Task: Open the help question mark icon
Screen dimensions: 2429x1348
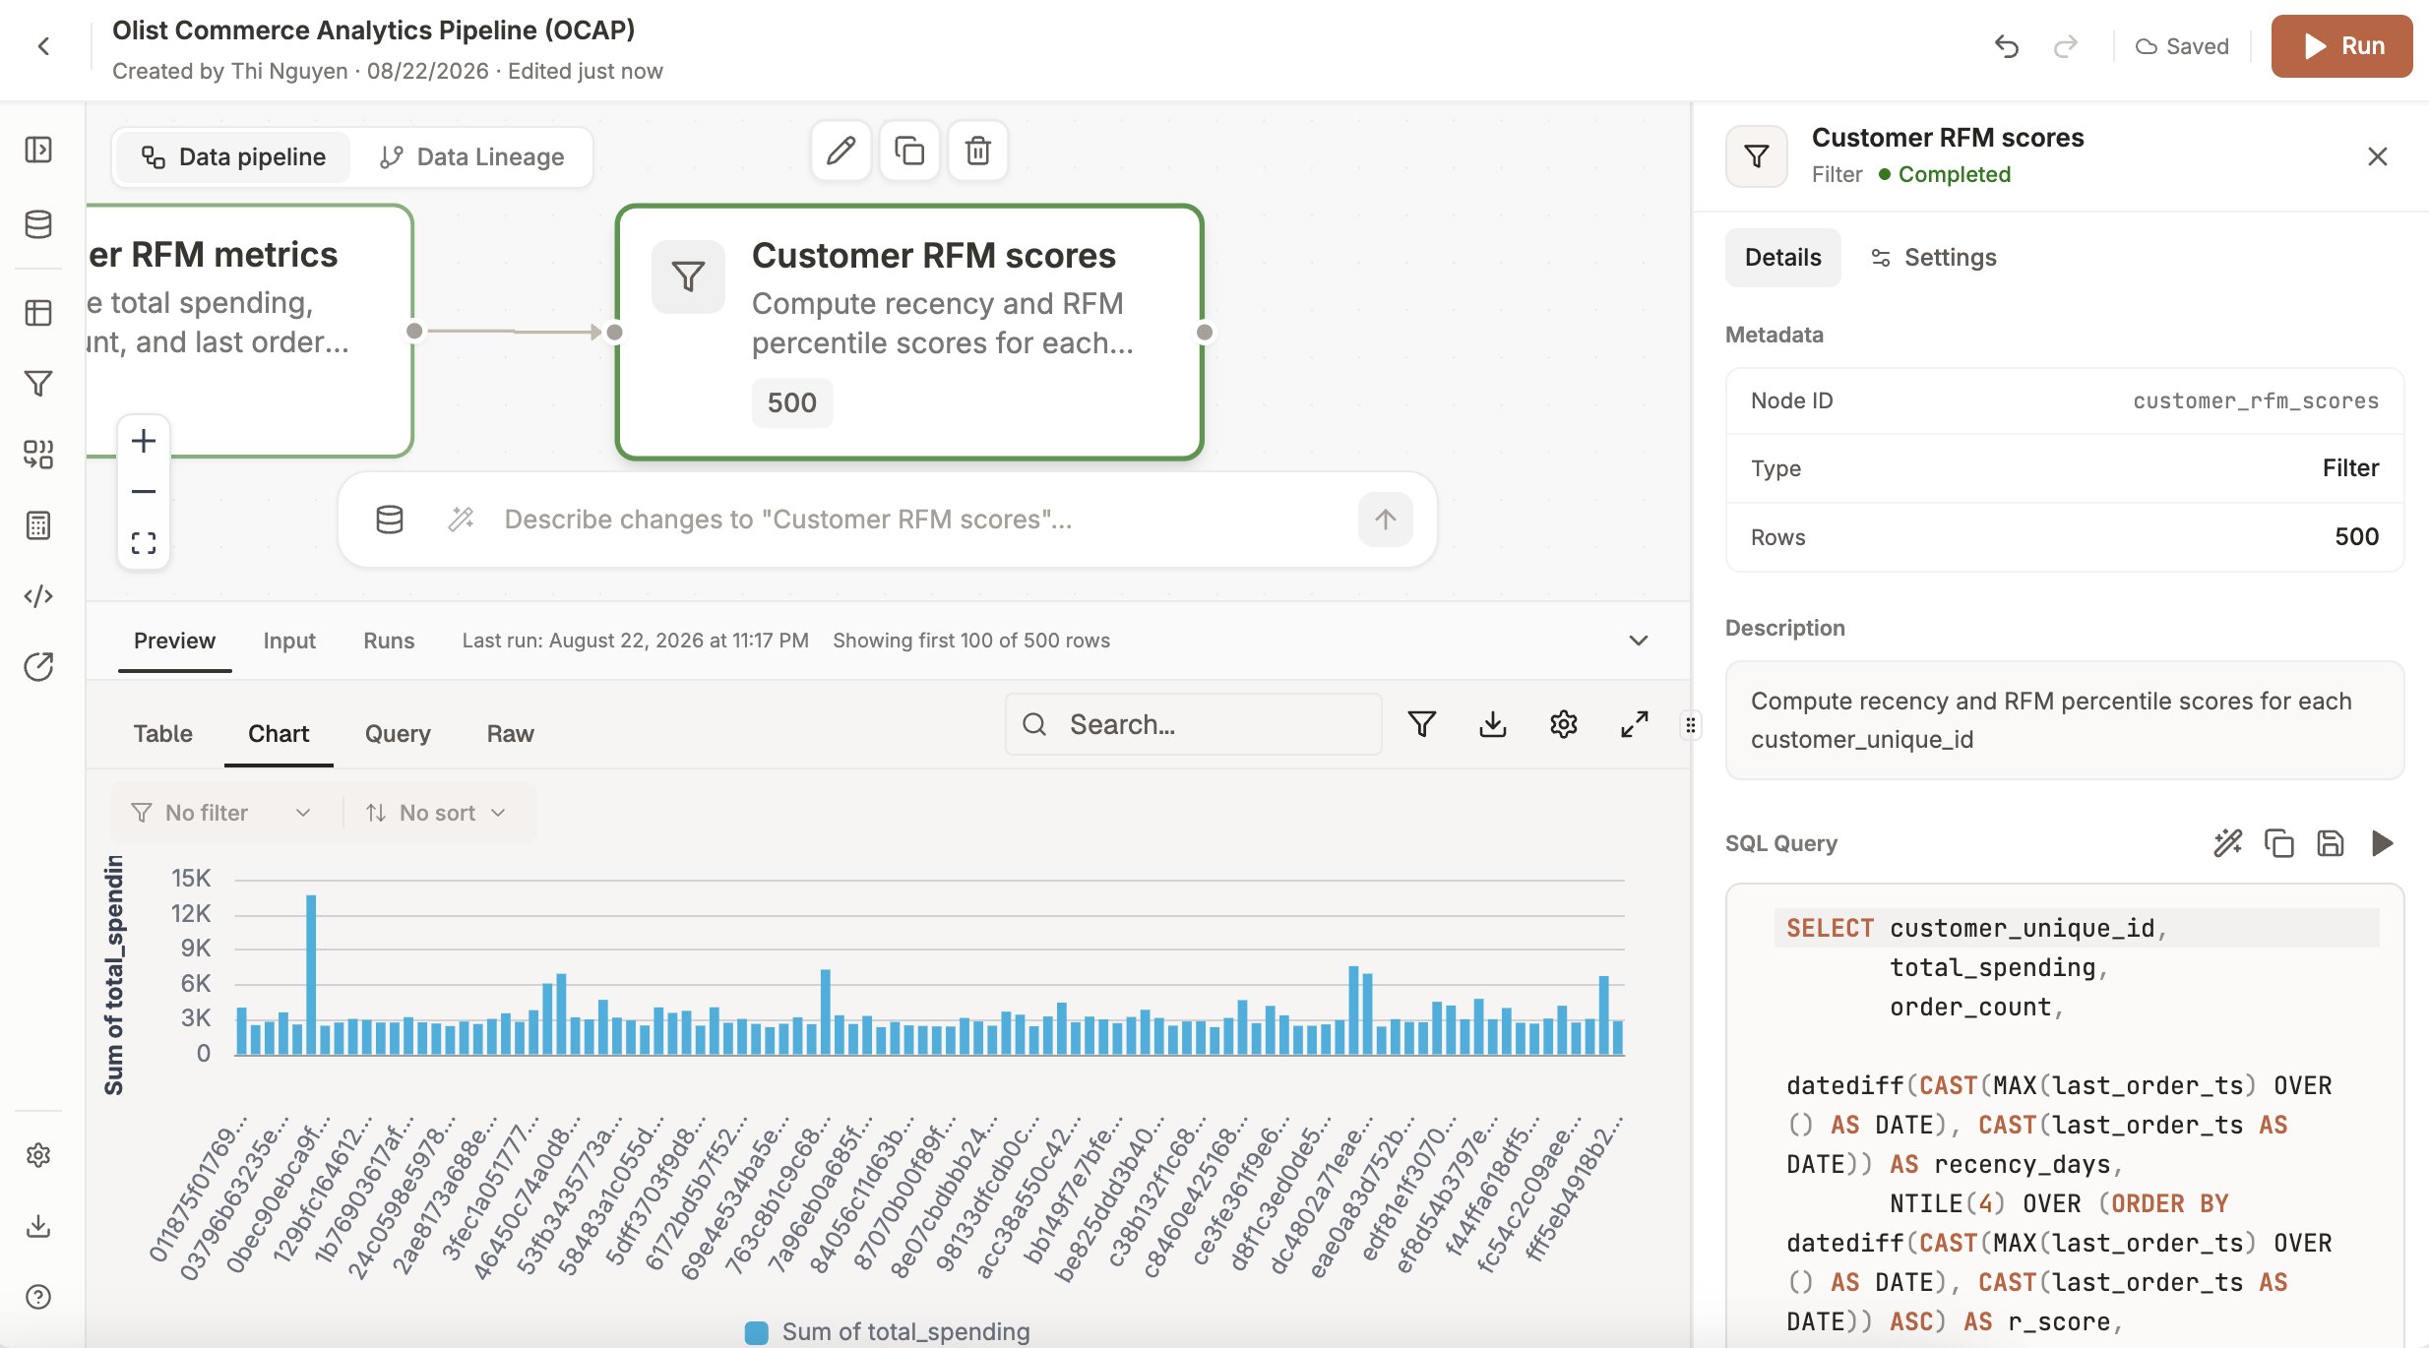Action: [38, 1297]
